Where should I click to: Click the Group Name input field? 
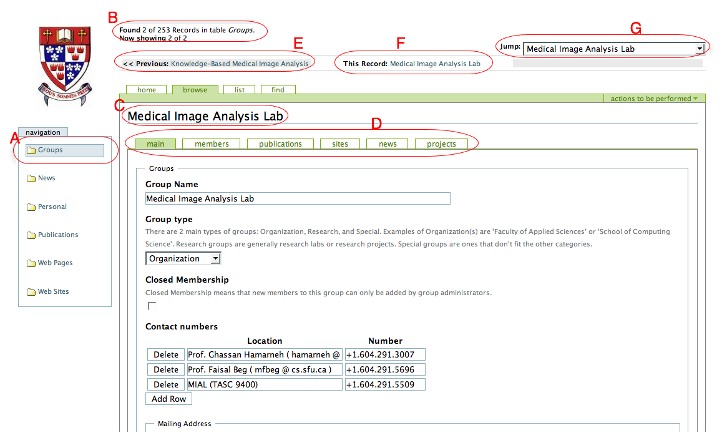coord(297,198)
